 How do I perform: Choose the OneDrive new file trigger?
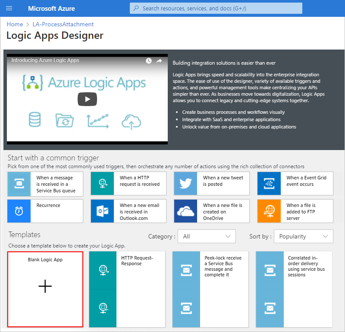pyautogui.click(x=211, y=211)
